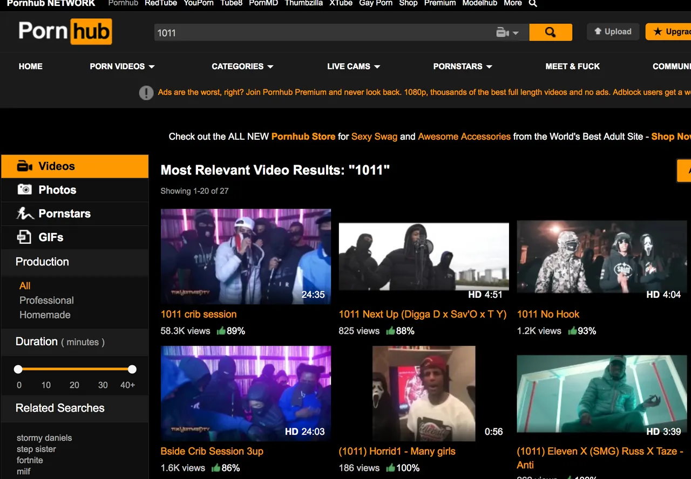Open Premium link in the network bar
This screenshot has width=691, height=479.
coord(440,3)
